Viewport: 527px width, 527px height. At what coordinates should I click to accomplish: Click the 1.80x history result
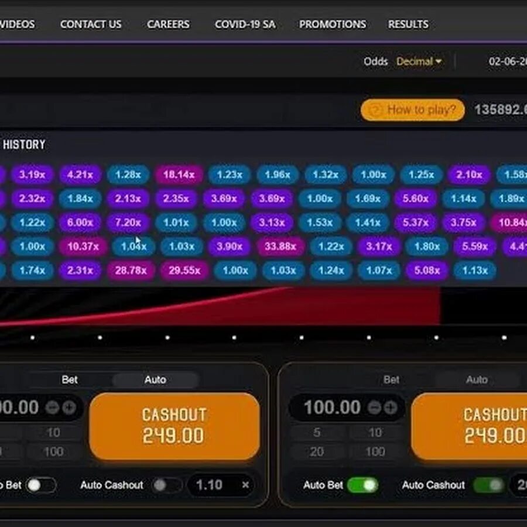pyautogui.click(x=427, y=247)
